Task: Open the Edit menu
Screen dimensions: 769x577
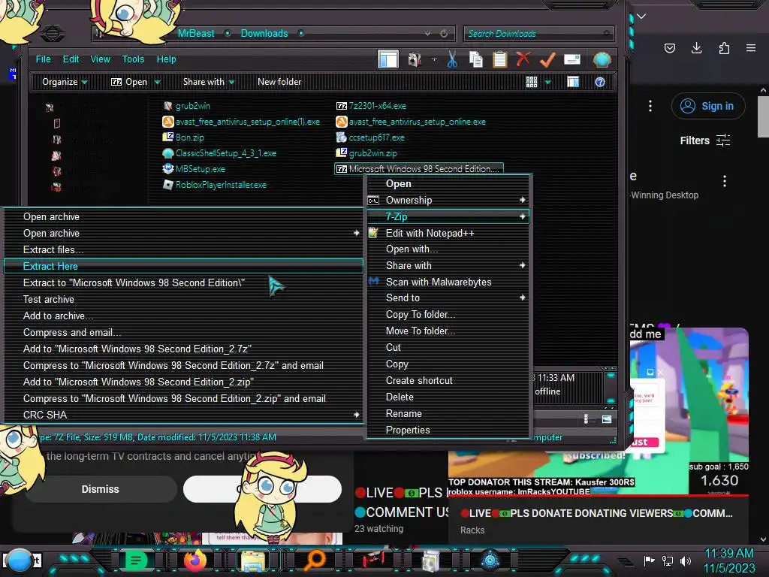Action: click(71, 59)
